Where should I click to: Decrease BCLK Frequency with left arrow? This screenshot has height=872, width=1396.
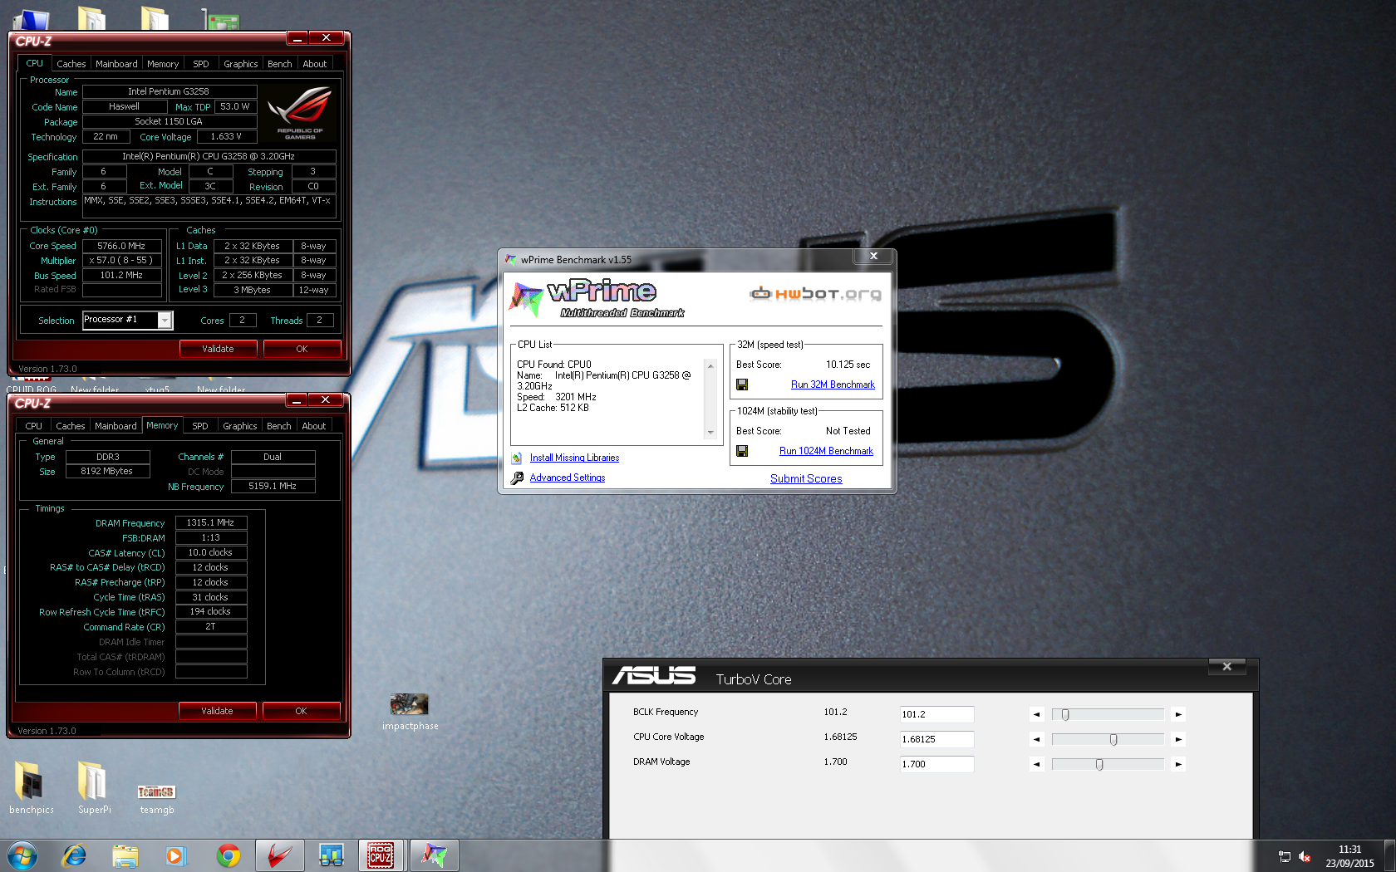click(x=1036, y=714)
